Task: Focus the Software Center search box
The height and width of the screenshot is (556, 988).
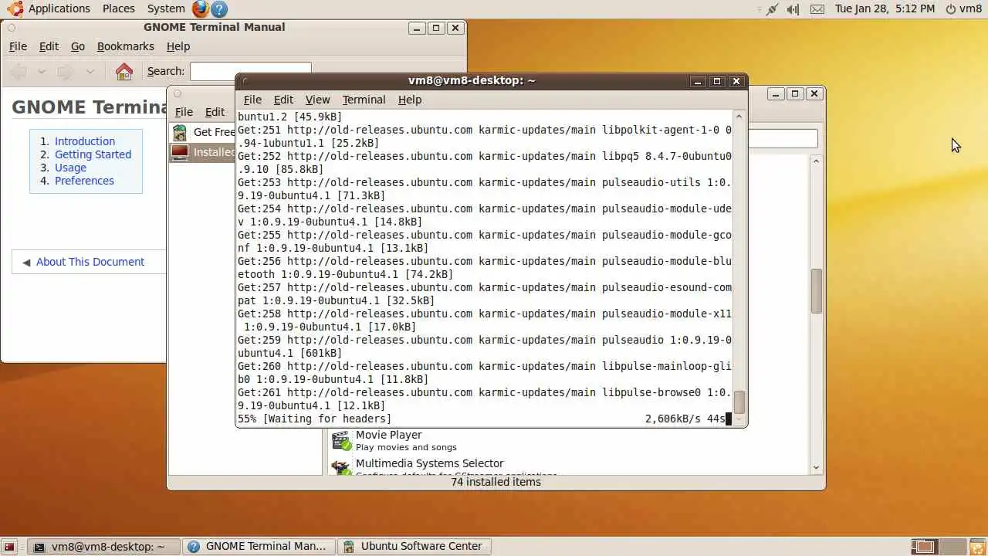Action: coord(783,139)
